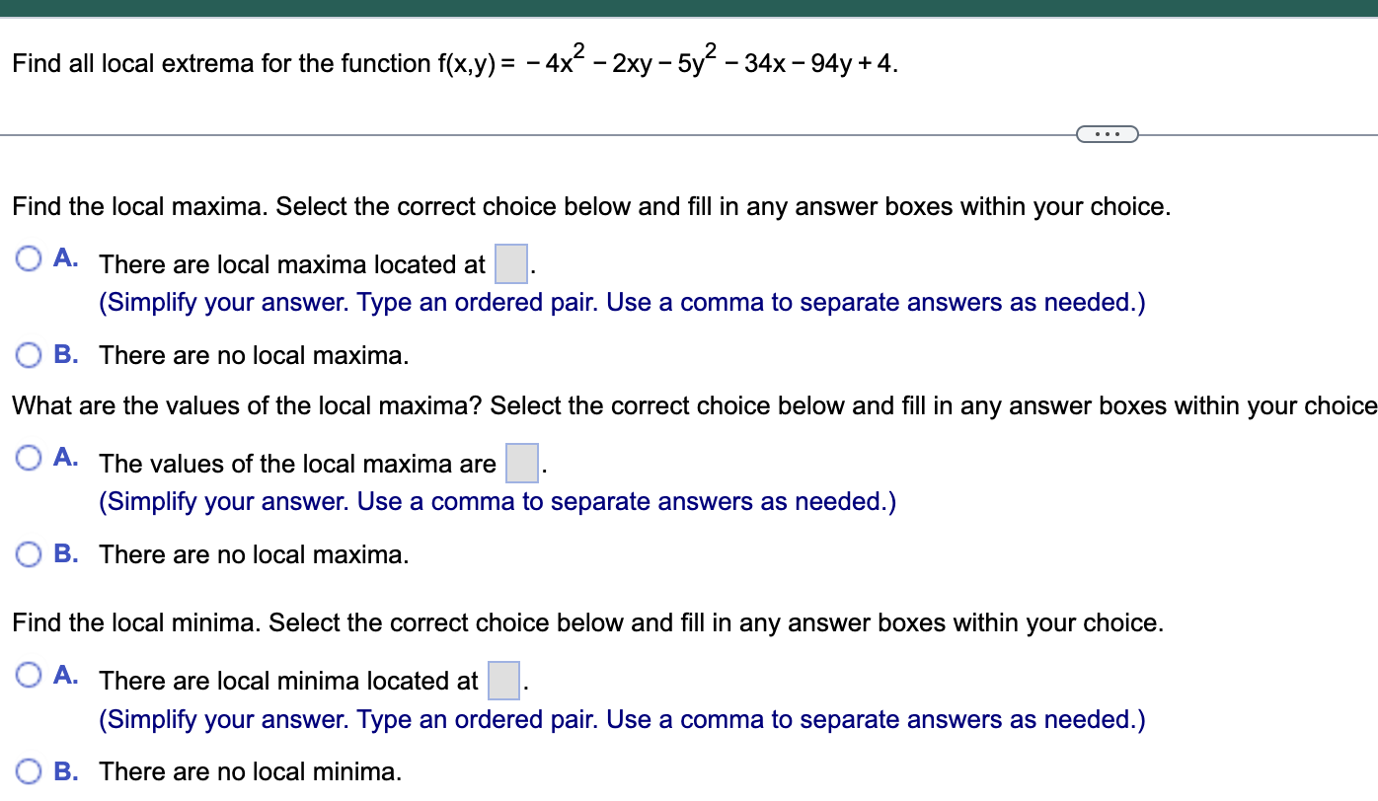The image size is (1378, 801).
Task: Select choice A for local minima location
Action: coord(28,674)
